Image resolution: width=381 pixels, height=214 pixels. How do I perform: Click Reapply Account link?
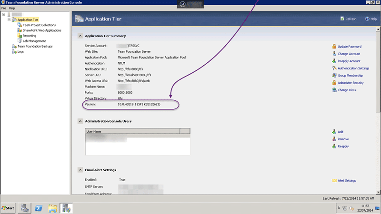[349, 61]
